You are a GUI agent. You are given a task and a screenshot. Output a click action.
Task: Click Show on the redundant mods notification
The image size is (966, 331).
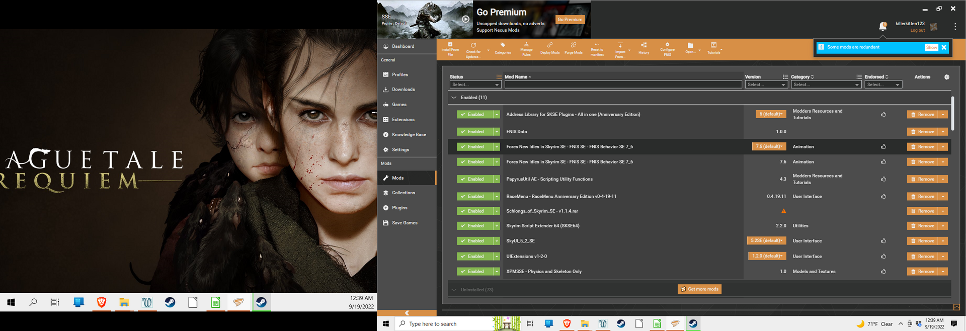[x=931, y=47]
